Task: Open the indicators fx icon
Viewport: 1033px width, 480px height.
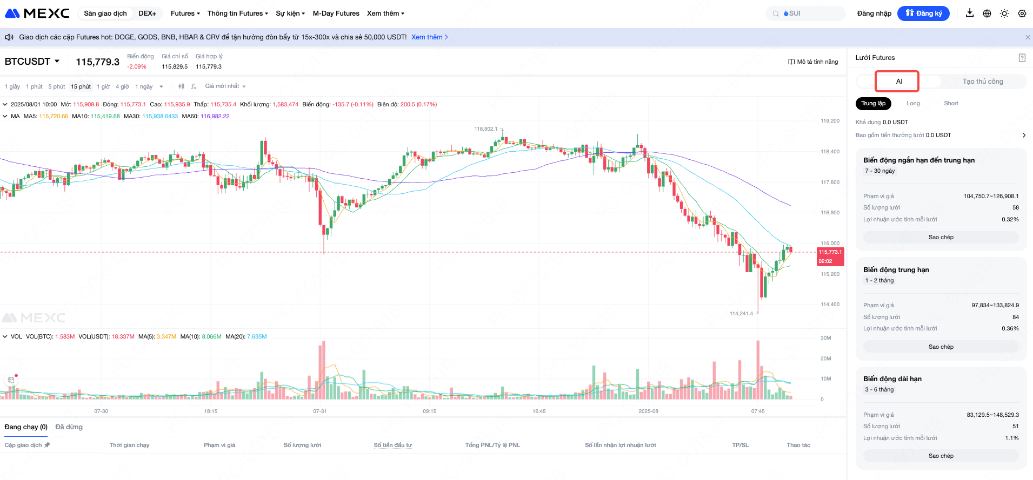Action: point(194,86)
